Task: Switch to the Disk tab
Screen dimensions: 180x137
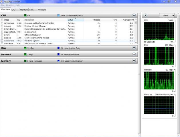Action: click(33, 10)
